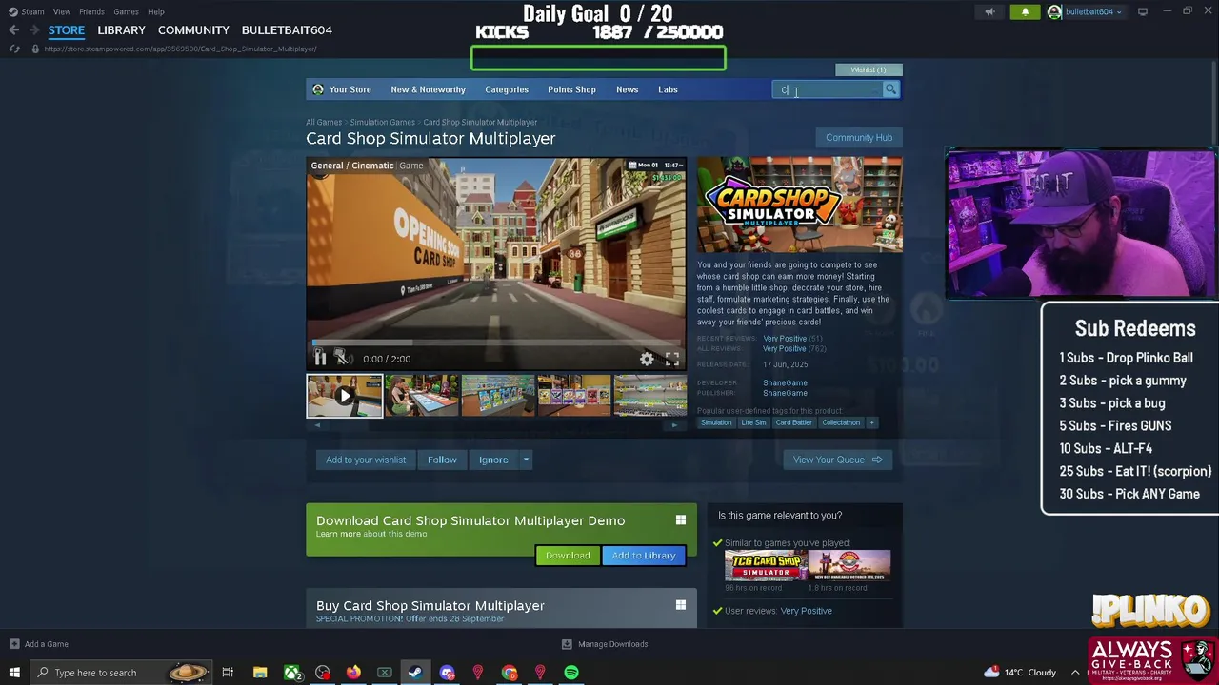Open Google Chrome from the taskbar
Image resolution: width=1219 pixels, height=685 pixels.
(x=510, y=673)
